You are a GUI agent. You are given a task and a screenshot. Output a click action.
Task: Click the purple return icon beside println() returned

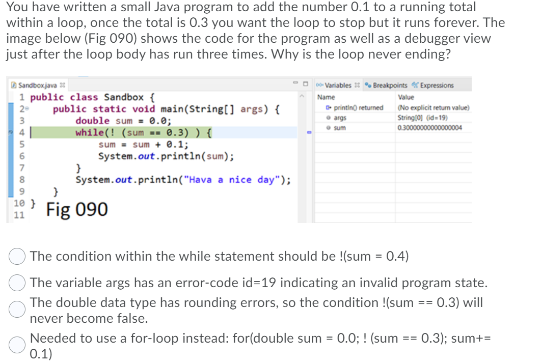(328, 107)
